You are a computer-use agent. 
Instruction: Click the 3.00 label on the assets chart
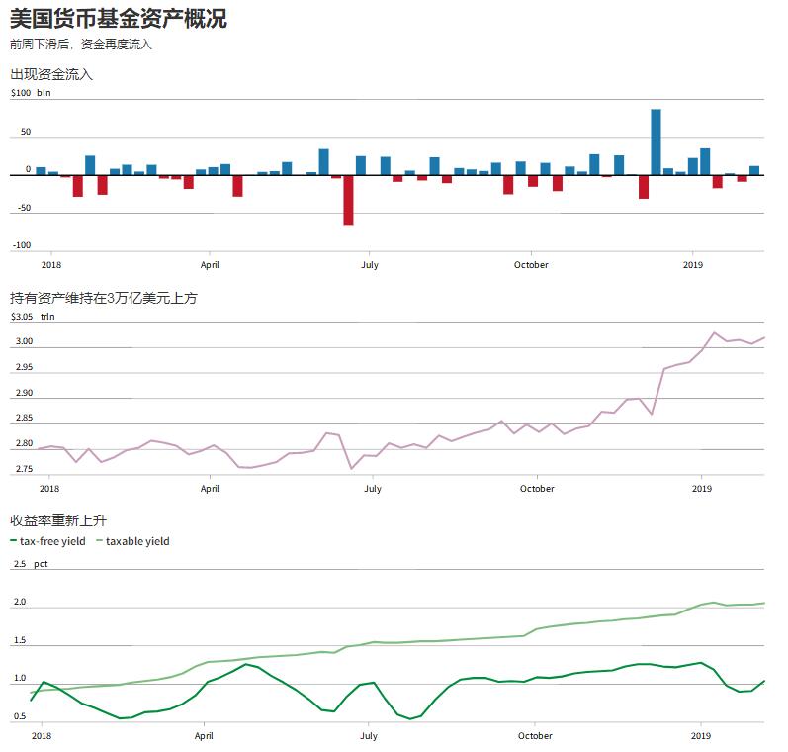[24, 342]
